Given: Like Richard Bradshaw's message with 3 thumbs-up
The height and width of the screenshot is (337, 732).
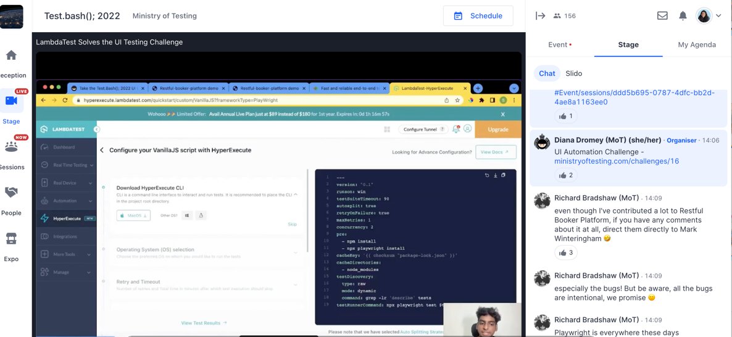Looking at the screenshot, I should (x=565, y=253).
